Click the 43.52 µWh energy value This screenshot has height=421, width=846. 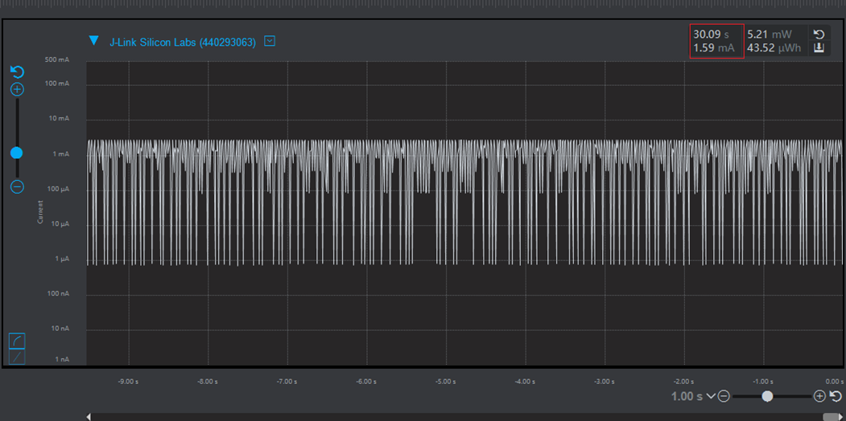point(774,48)
